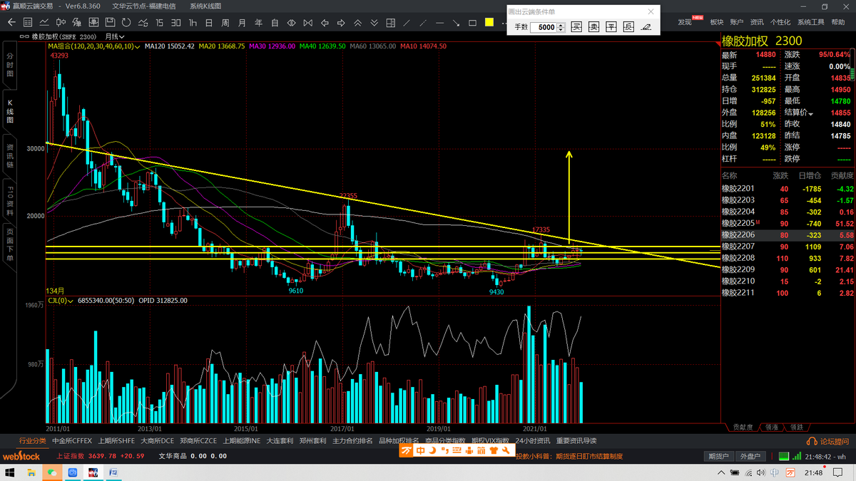This screenshot has width=856, height=481.
Task: Switch to 分时图 side tab
Action: point(9,65)
